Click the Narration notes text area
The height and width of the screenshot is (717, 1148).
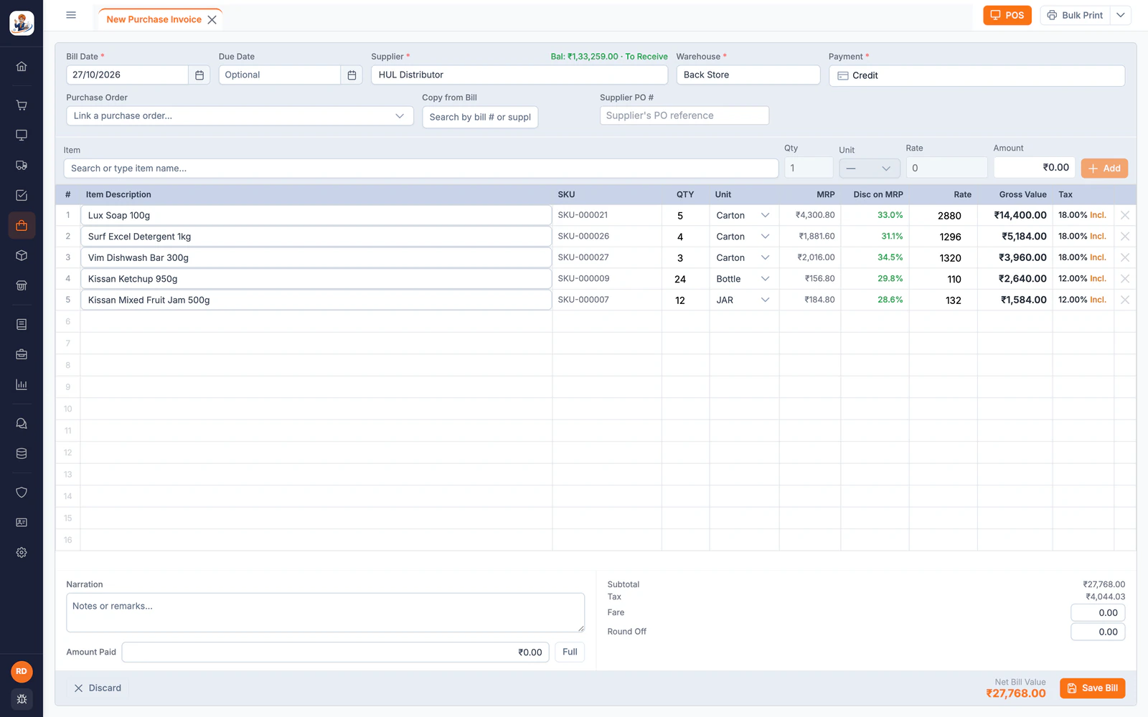(x=326, y=612)
